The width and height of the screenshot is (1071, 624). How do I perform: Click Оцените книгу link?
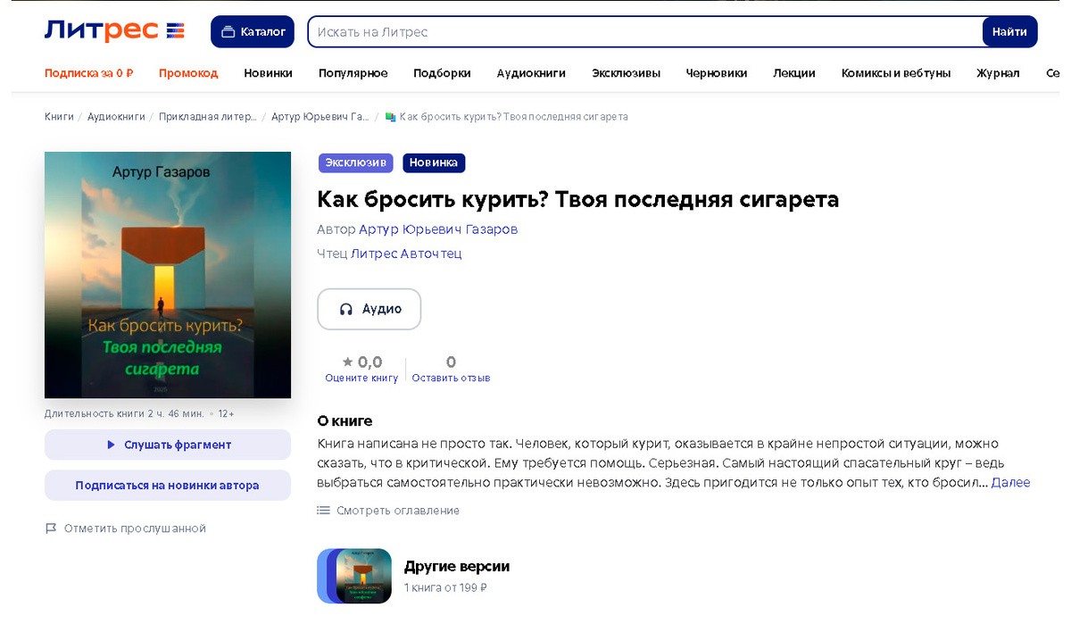361,379
